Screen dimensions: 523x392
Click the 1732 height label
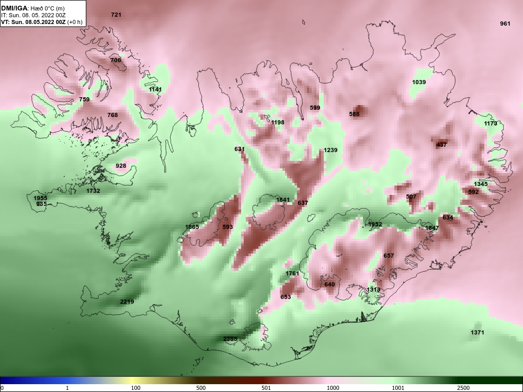point(93,191)
